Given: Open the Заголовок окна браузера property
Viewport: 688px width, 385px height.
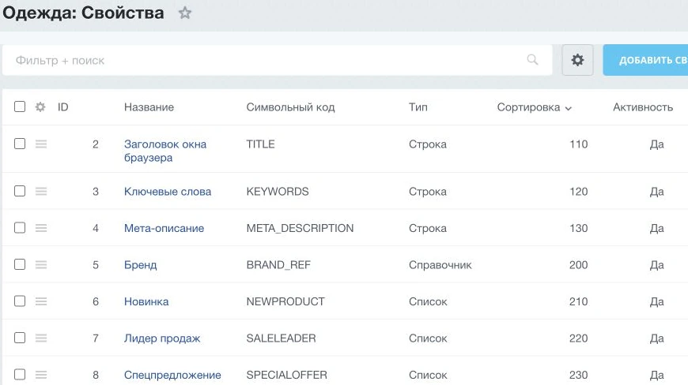Looking at the screenshot, I should [165, 151].
